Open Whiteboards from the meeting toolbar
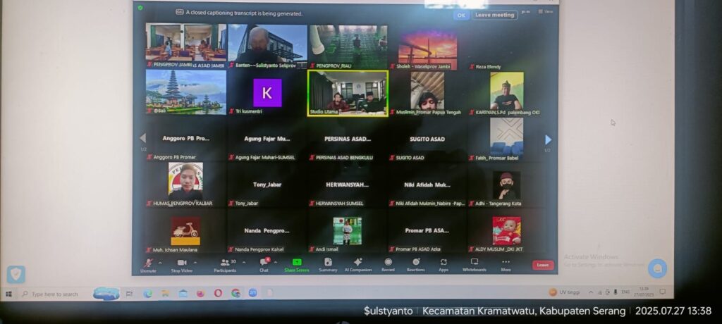 pyautogui.click(x=474, y=263)
